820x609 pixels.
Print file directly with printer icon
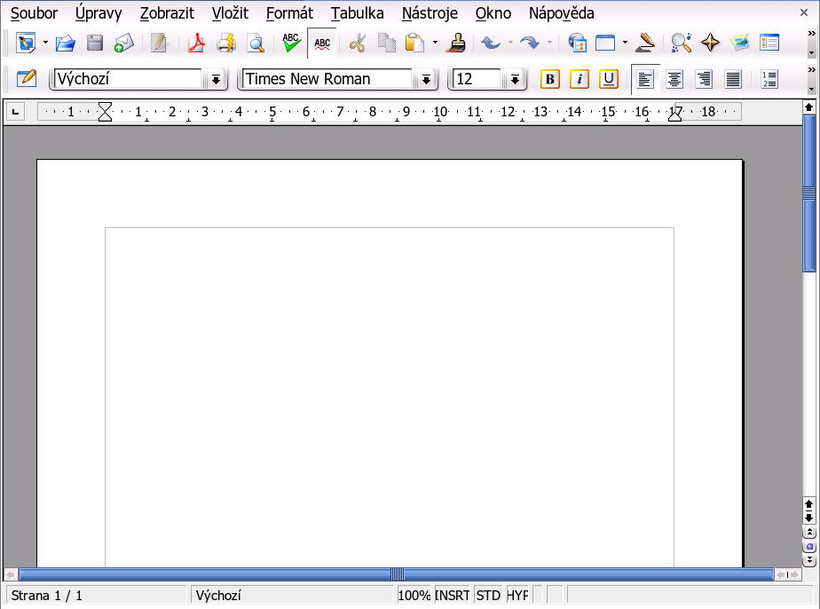(226, 43)
